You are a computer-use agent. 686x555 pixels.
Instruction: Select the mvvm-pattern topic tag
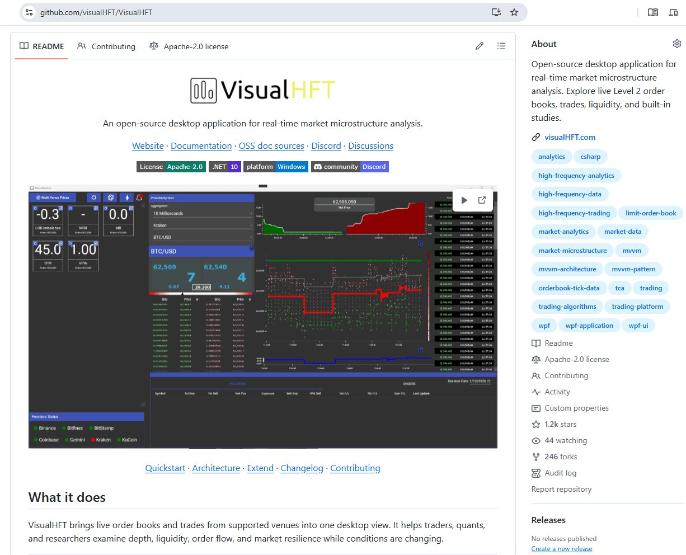tap(633, 269)
